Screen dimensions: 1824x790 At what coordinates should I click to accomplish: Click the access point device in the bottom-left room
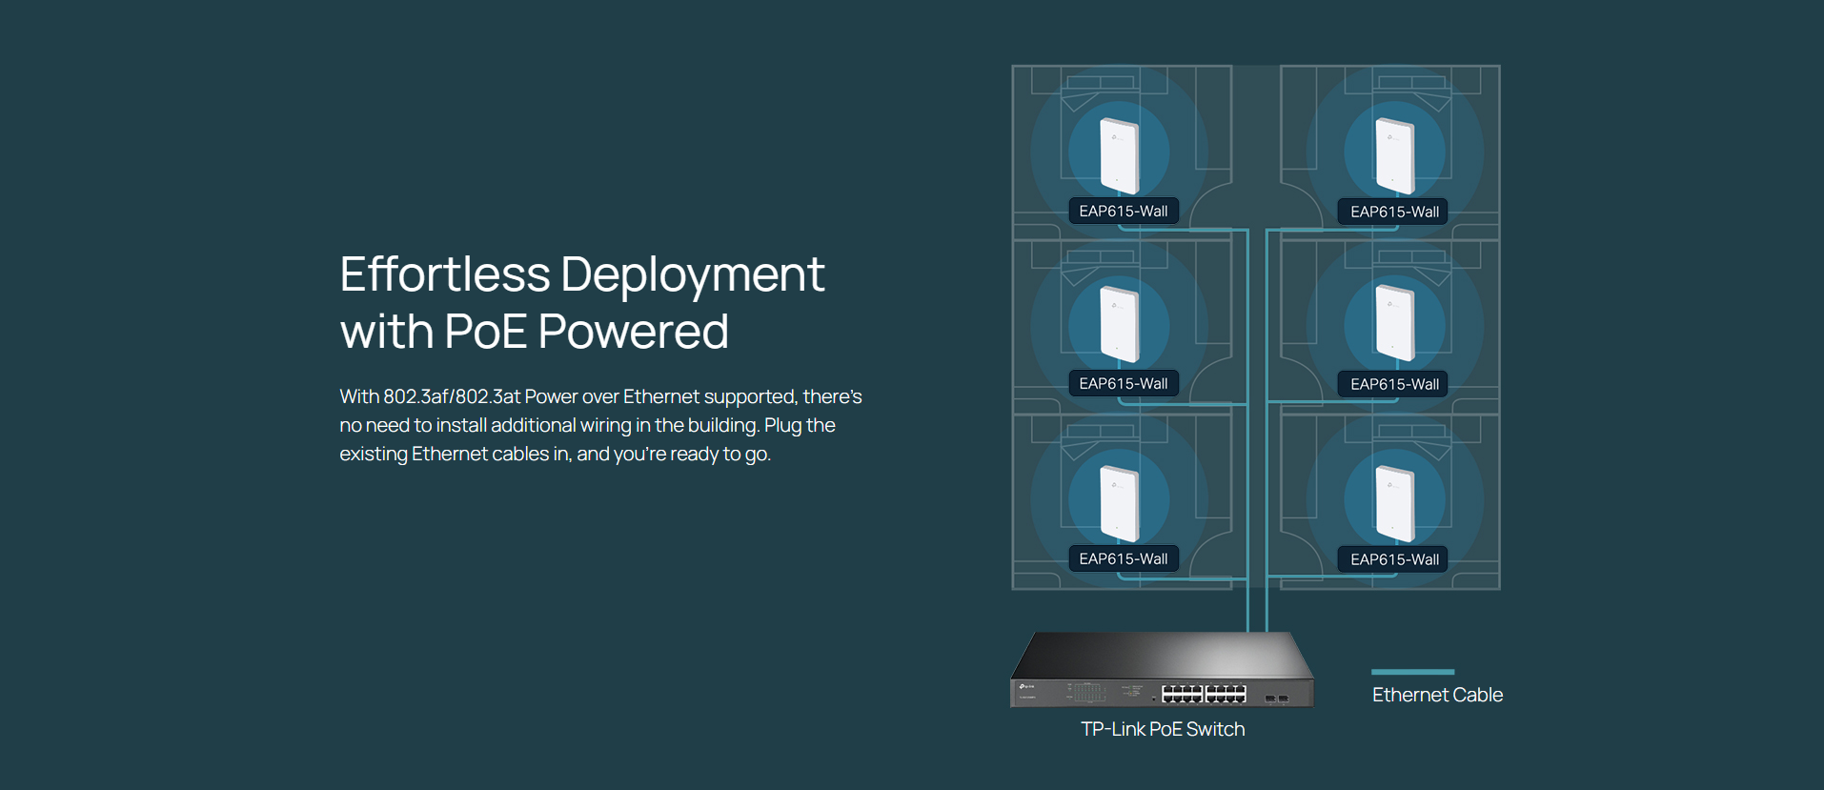tap(1120, 503)
